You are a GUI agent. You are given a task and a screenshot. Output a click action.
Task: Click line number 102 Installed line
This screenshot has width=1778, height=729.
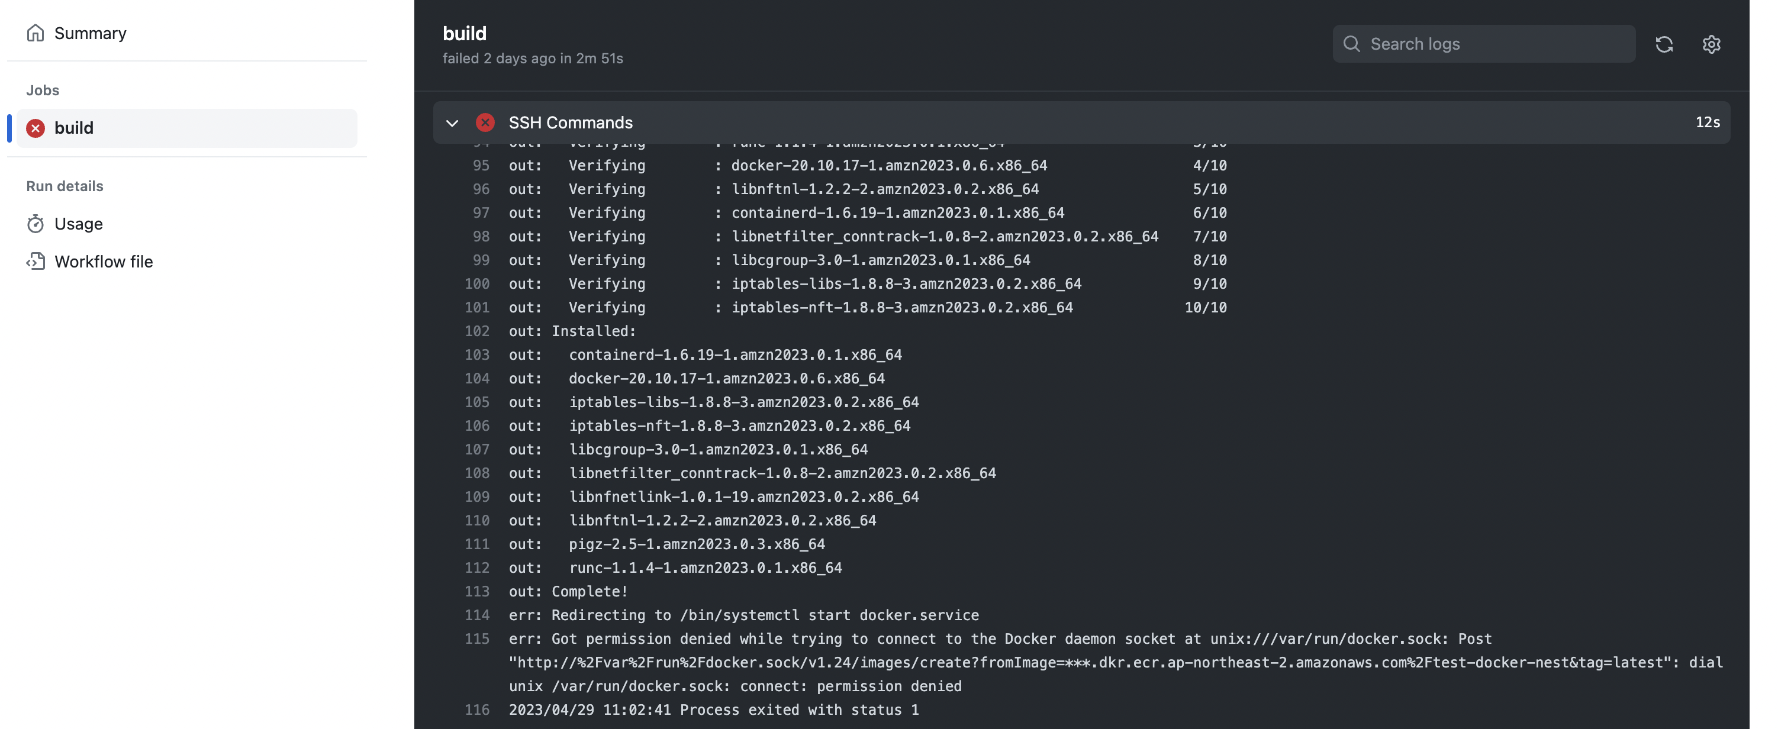tap(476, 331)
